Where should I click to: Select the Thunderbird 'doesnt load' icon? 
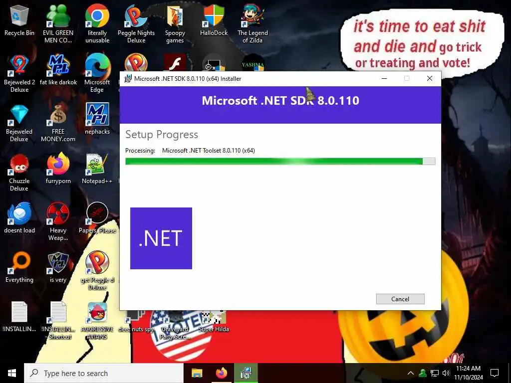coord(19,218)
